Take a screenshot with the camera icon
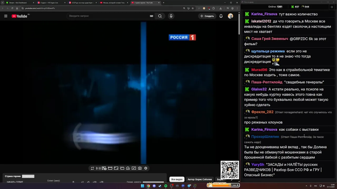 pos(140,168)
